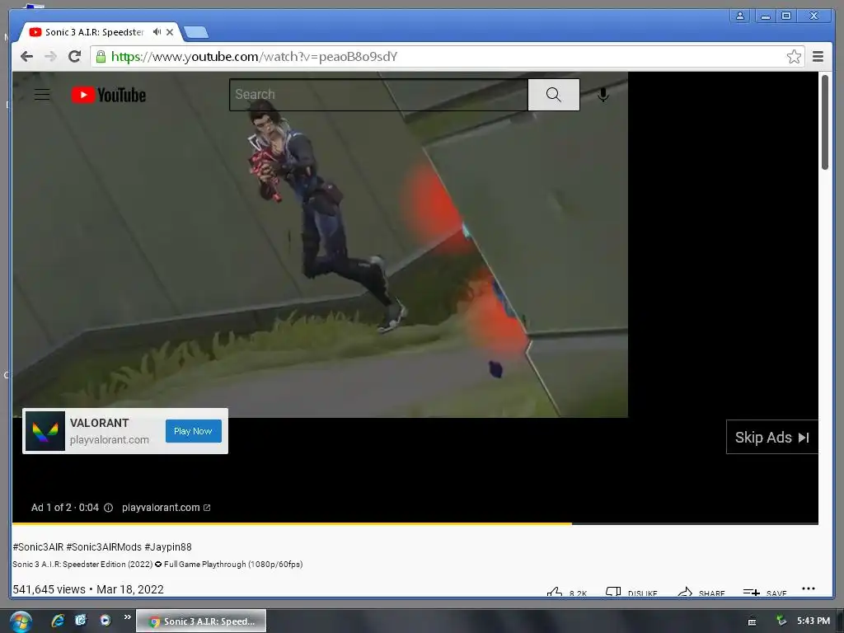Go back with the browser back arrow

tap(27, 57)
